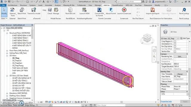191x107 pixels.
Task: Switch to the Architecture ribbon tab
Action: coord(13,5)
